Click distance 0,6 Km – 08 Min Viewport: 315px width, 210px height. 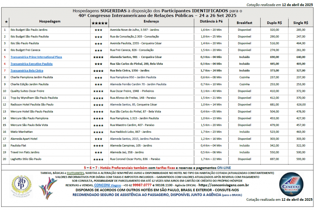pyautogui.click(x=211, y=77)
